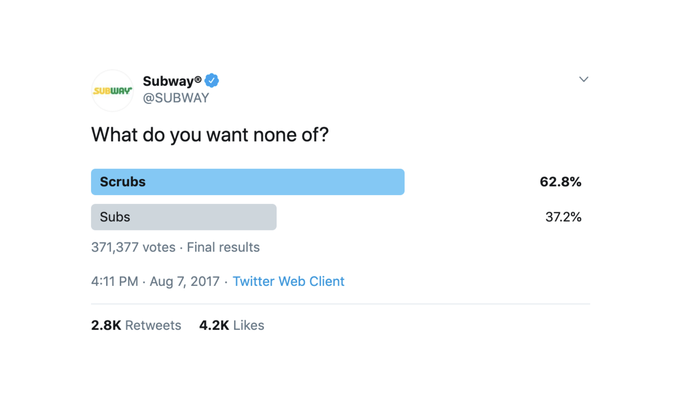
Task: Select the tweet text "What do you want none of?"
Action: coord(210,135)
